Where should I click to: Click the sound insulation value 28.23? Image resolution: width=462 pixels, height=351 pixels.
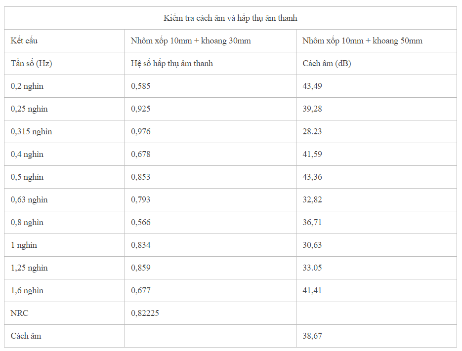[x=312, y=132]
